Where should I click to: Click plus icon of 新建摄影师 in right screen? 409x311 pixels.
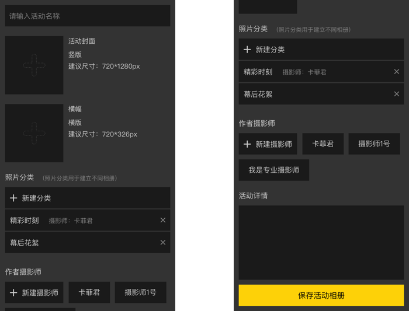click(247, 144)
